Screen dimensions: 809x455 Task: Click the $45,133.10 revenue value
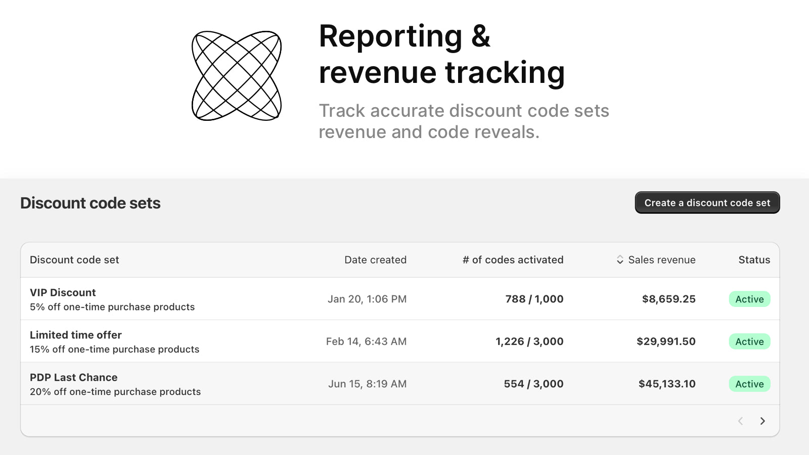(x=667, y=384)
